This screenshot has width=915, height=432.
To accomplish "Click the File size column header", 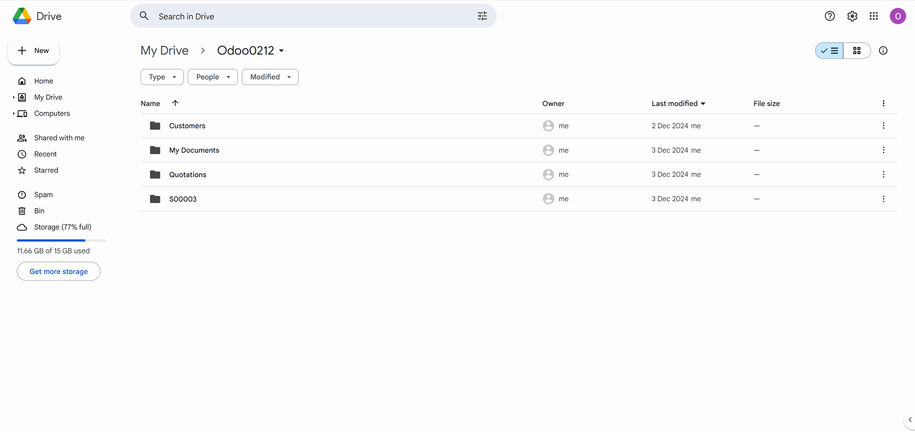I will coord(766,103).
